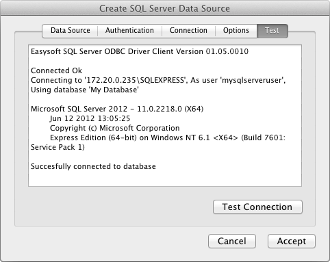Click the 'Copyright (c) Microsoft Corporation' line
The height and width of the screenshot is (262, 330).
click(x=115, y=128)
